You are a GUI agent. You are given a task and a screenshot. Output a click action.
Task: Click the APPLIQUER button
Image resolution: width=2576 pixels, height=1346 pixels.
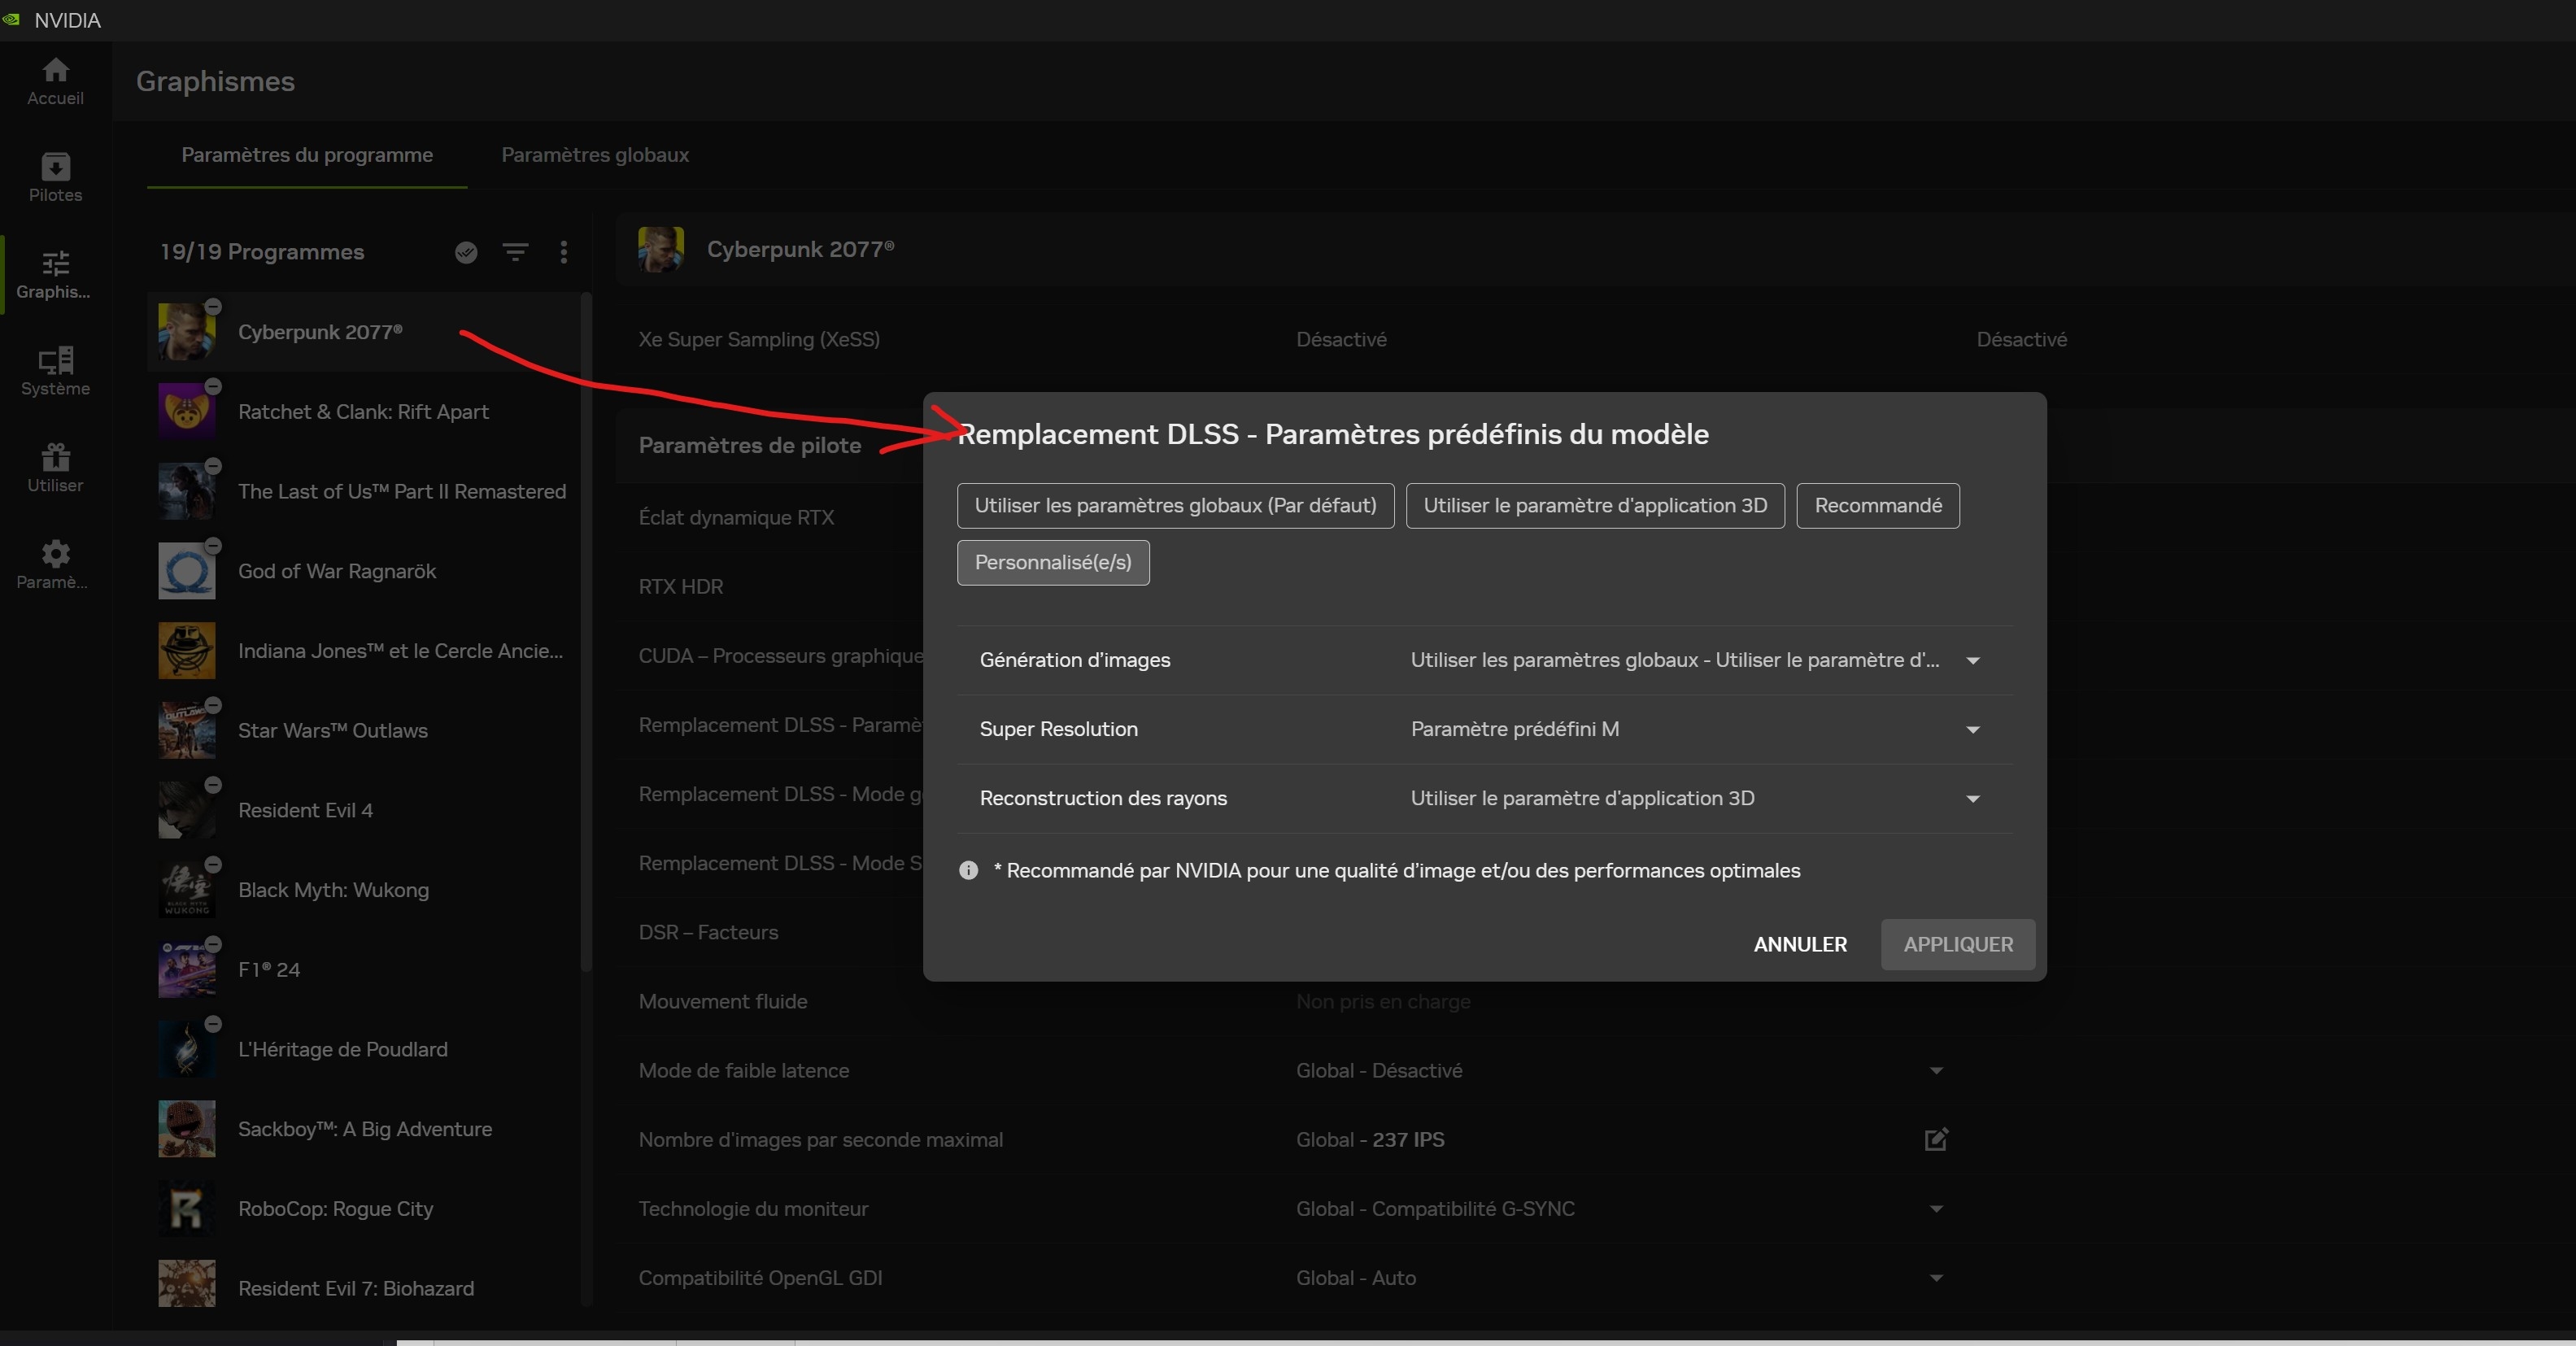tap(1957, 944)
